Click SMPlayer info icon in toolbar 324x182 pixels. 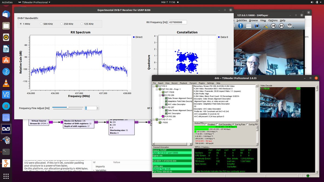tap(241, 26)
